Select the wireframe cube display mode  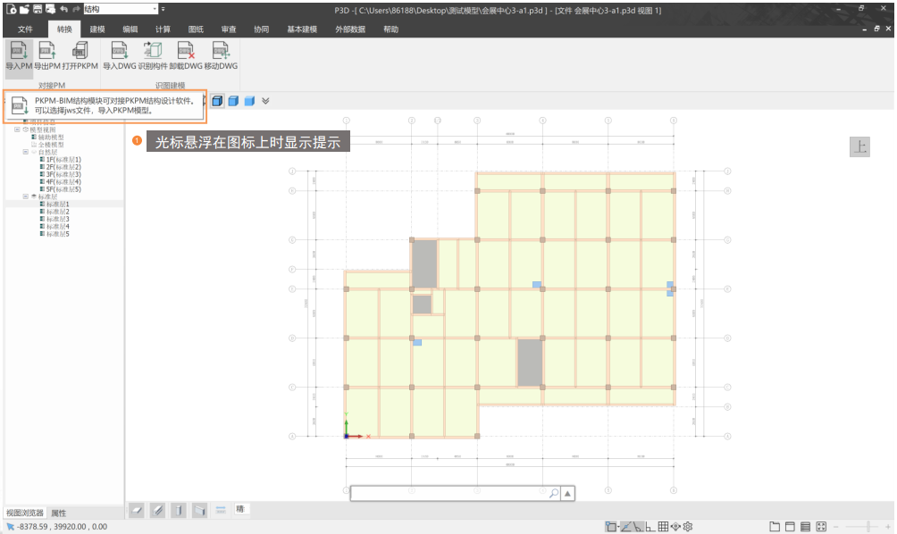coord(217,101)
